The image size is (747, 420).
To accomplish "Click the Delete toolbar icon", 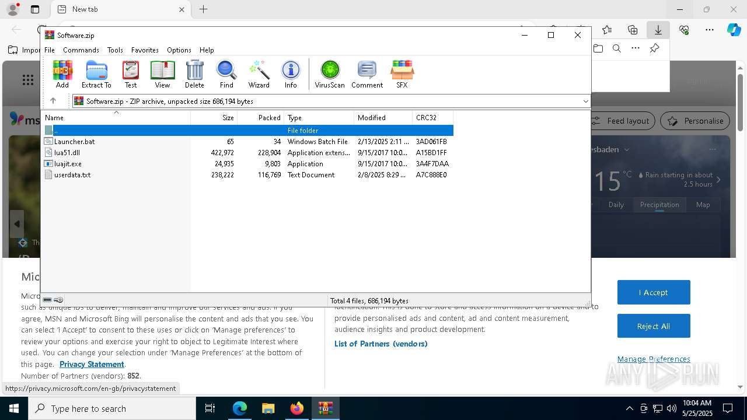I will [194, 74].
